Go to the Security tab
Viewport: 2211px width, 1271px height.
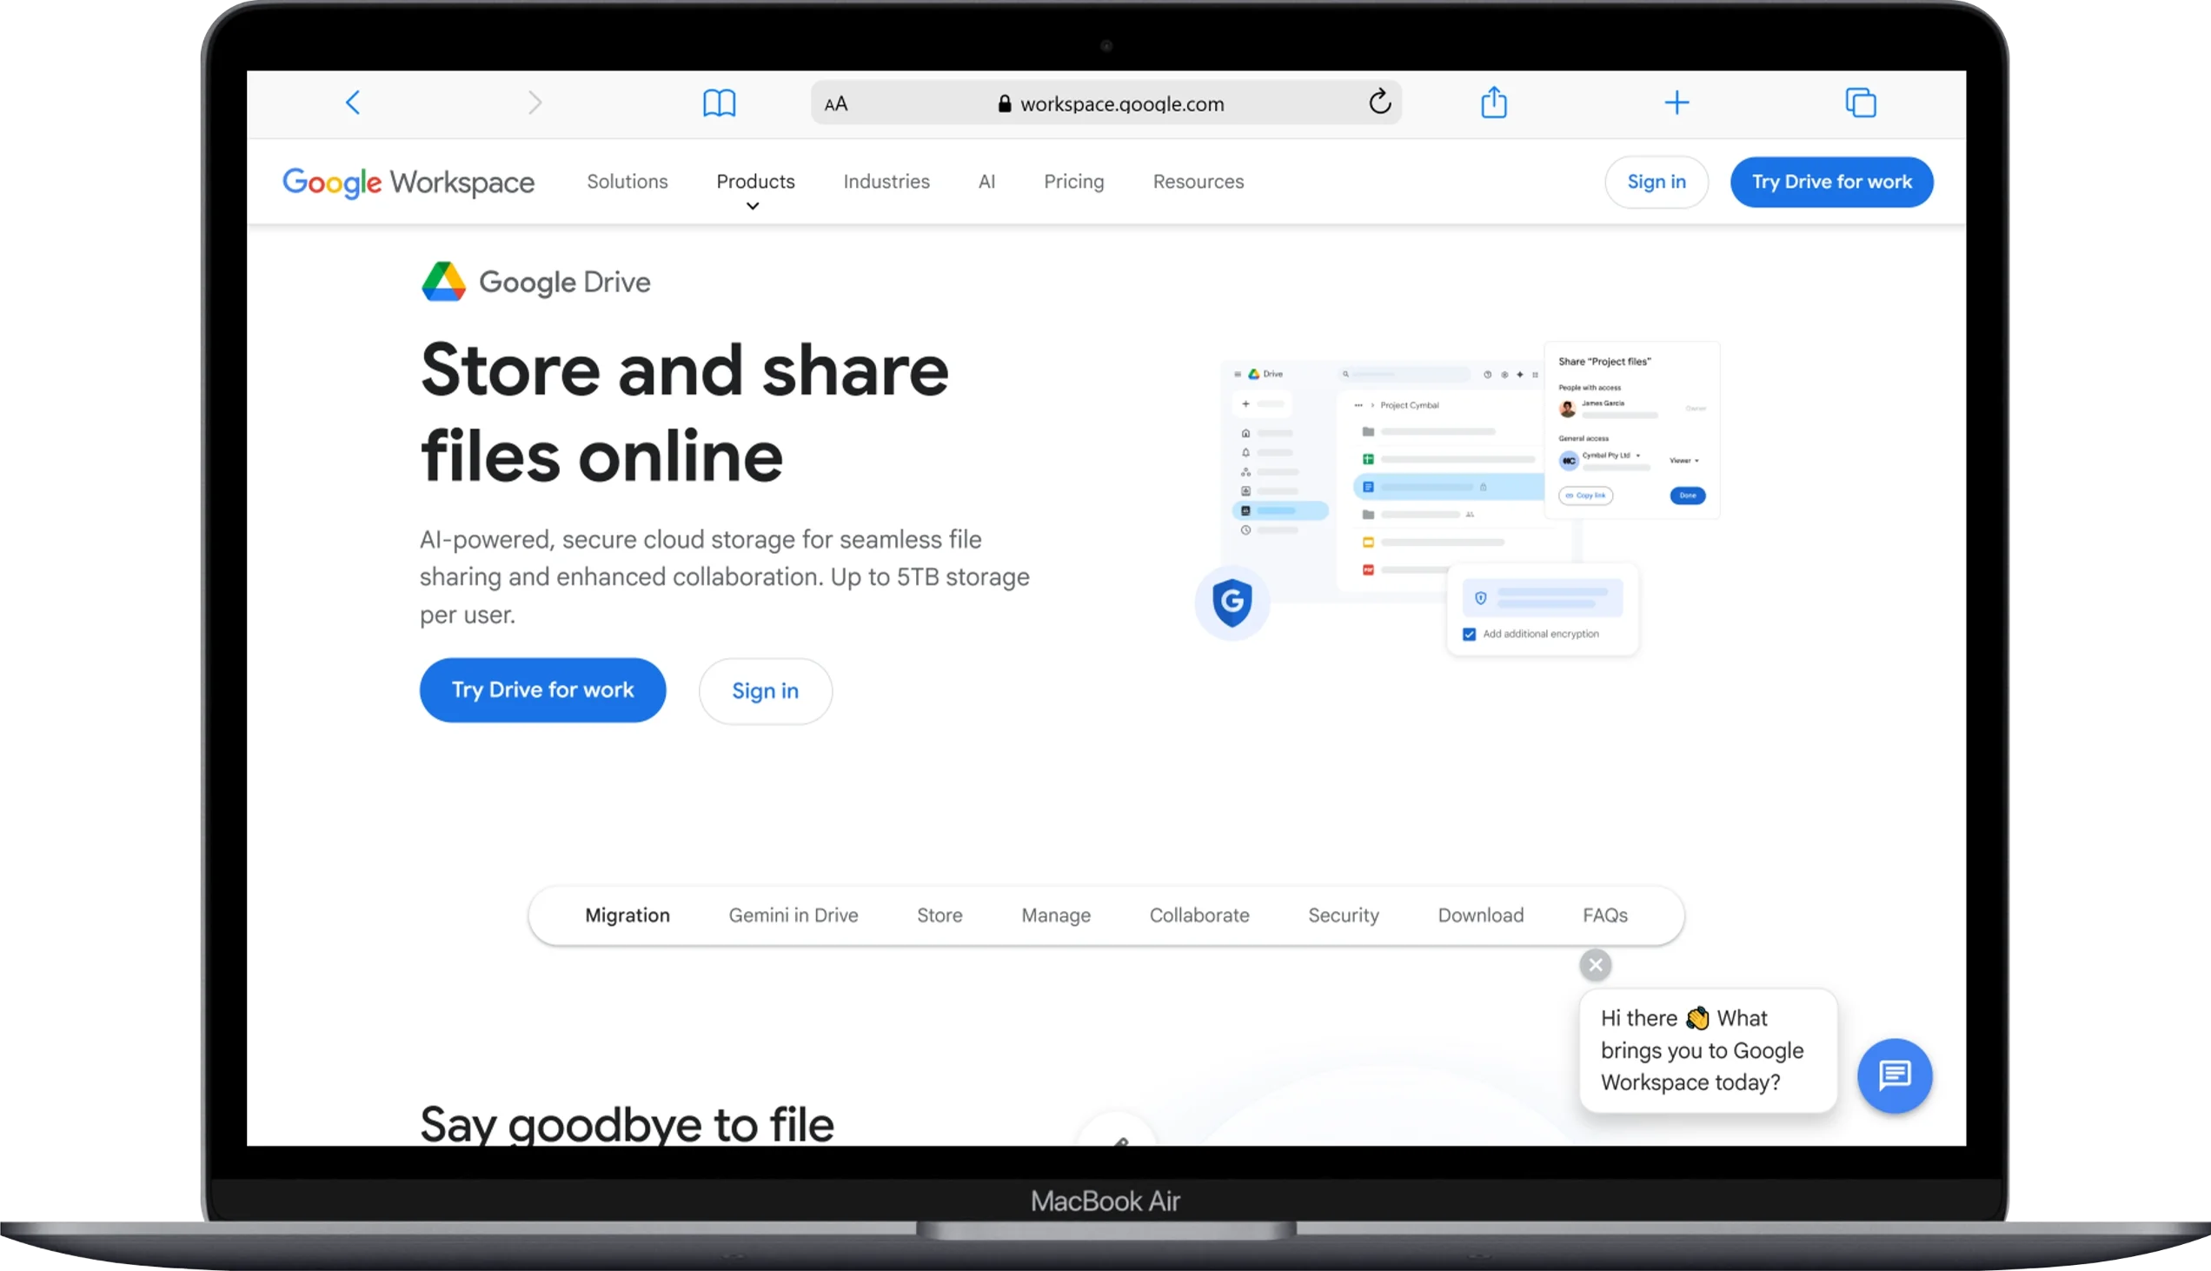click(1342, 915)
